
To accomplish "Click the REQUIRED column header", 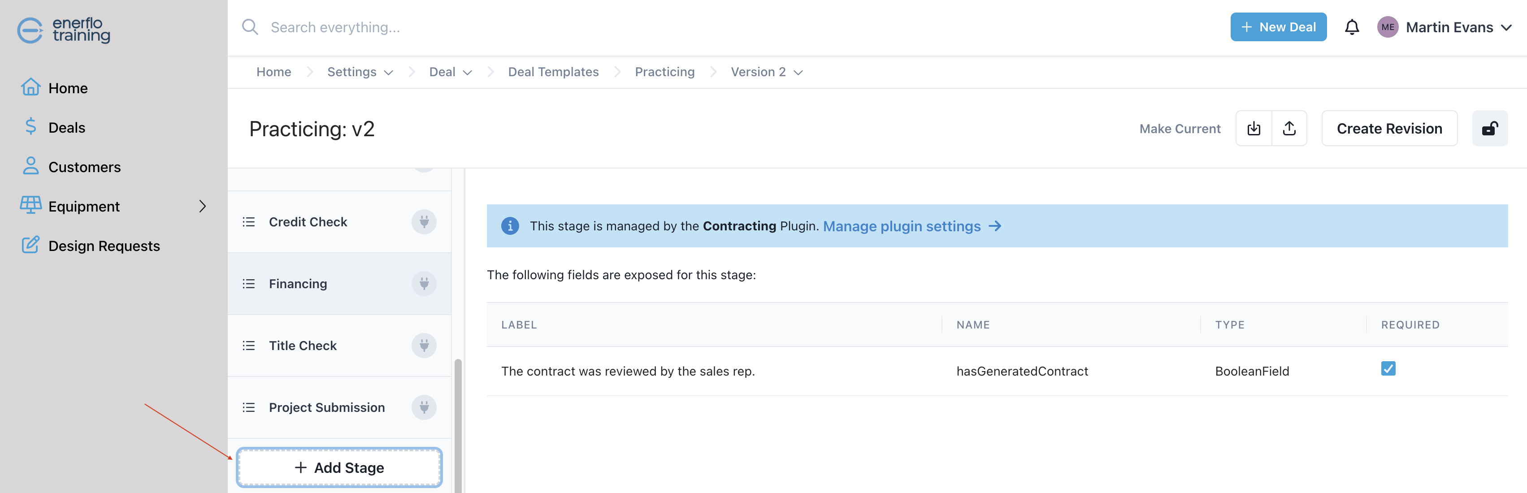I will tap(1410, 325).
